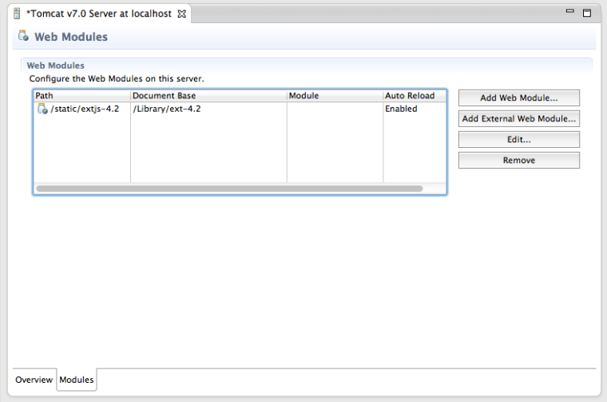Click the Module column header
This screenshot has width=607, height=402.
click(334, 96)
